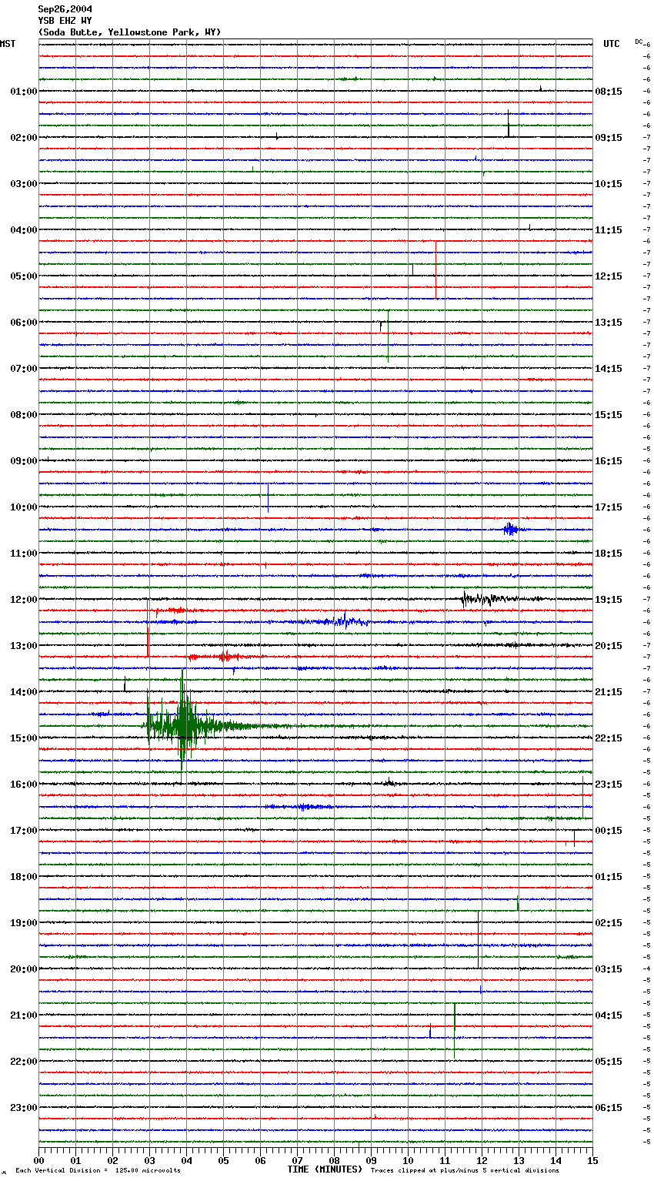Select the 12:00 MST row label
Image resolution: width=654 pixels, height=1181 pixels.
point(24,600)
